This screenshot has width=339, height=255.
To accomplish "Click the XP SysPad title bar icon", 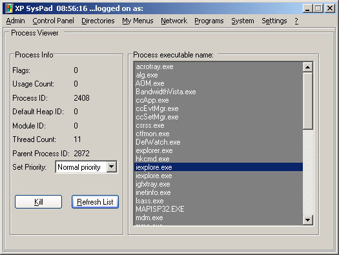I will [x=9, y=8].
